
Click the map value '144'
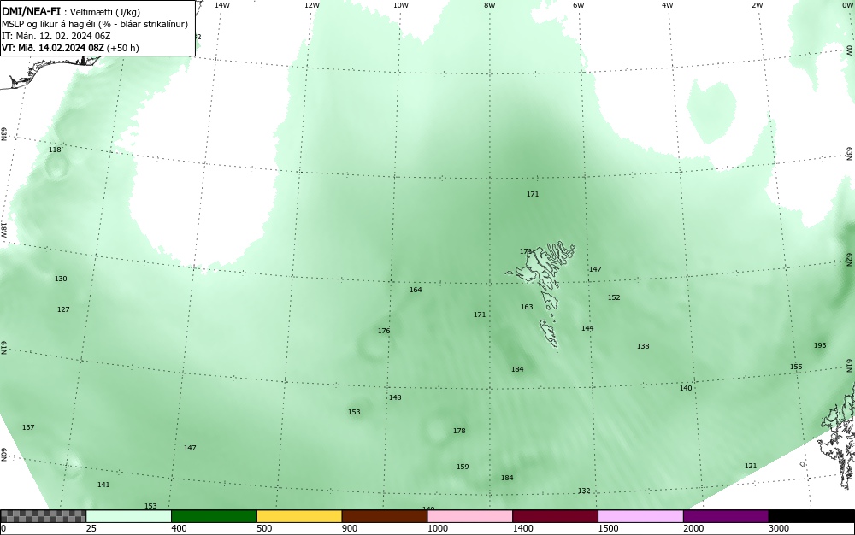click(587, 328)
